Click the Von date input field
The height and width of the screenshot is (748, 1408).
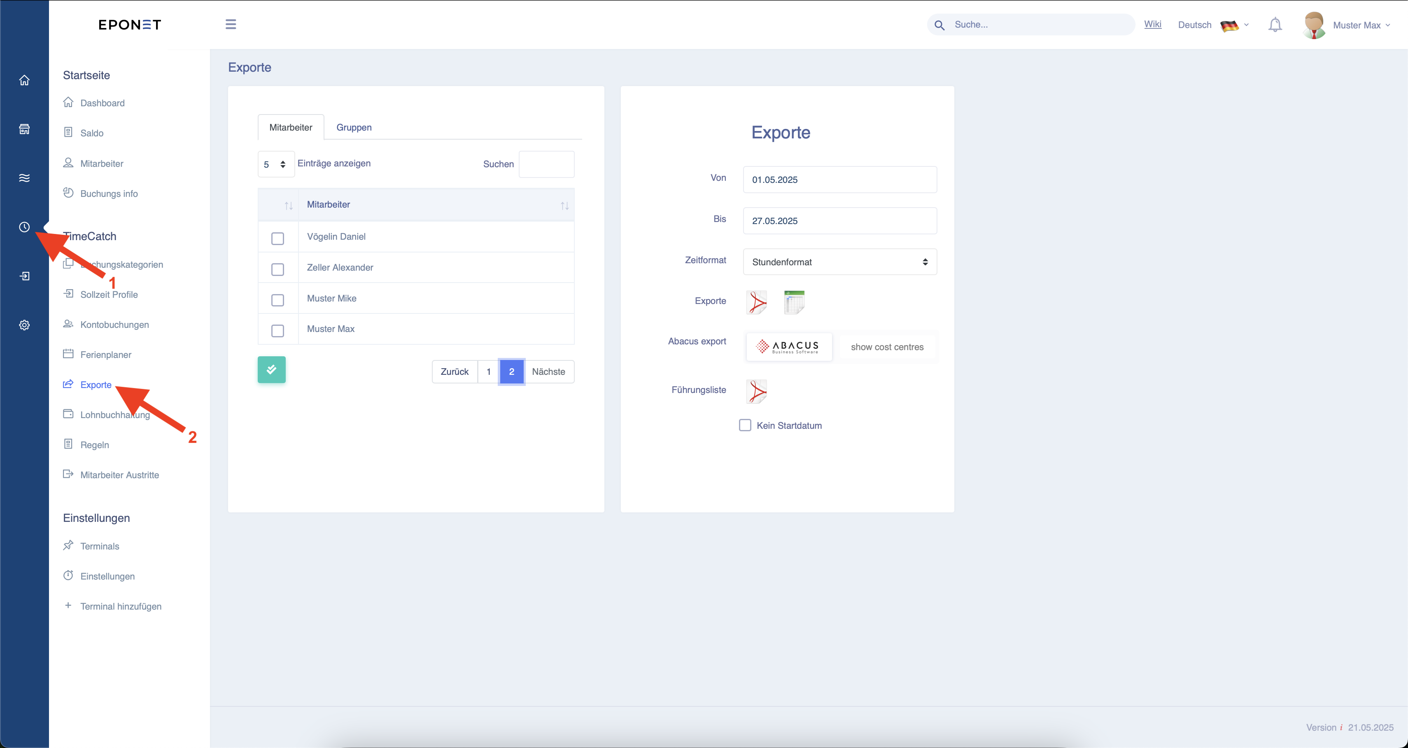pos(840,179)
